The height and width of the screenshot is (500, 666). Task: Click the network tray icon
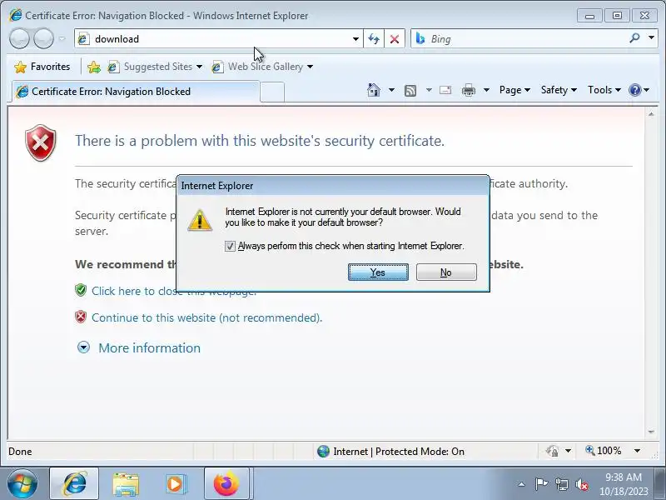561,484
